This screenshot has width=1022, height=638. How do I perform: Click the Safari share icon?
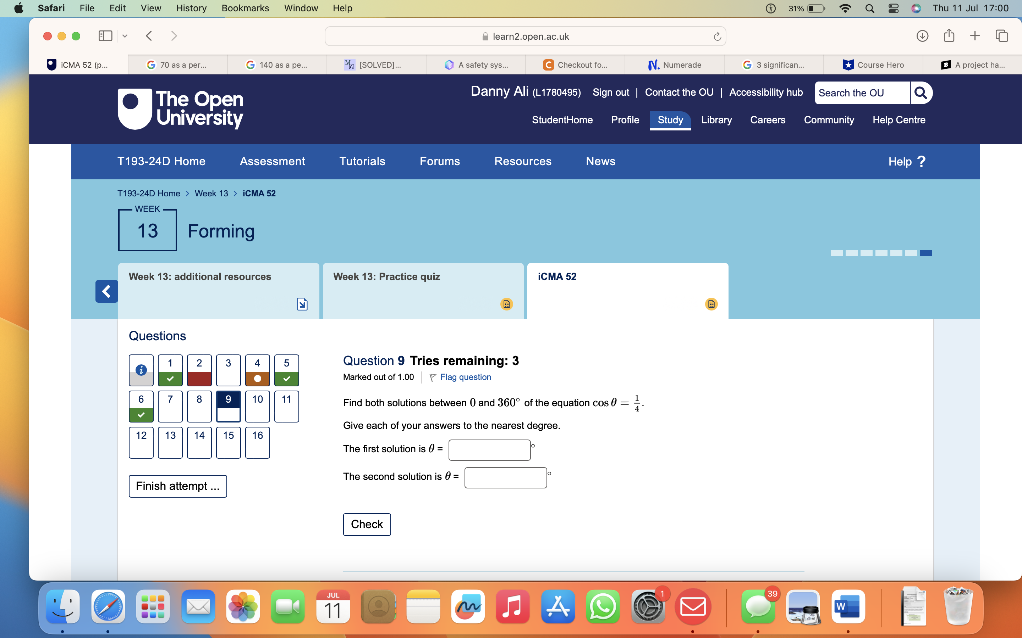tap(949, 36)
